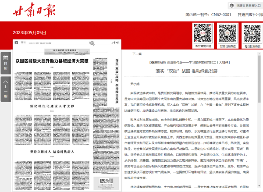
Task: Click the scrollbar down arrow in article panel
Action: pos(259,186)
